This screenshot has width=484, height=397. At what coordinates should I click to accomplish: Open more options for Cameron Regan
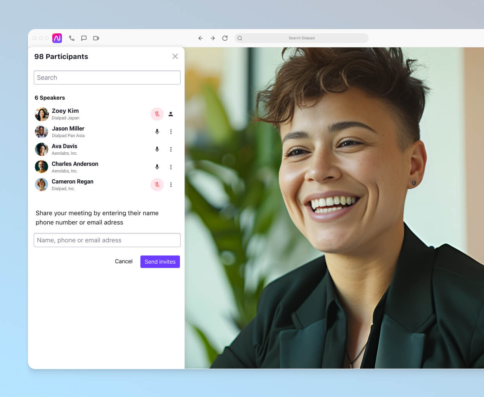point(171,185)
